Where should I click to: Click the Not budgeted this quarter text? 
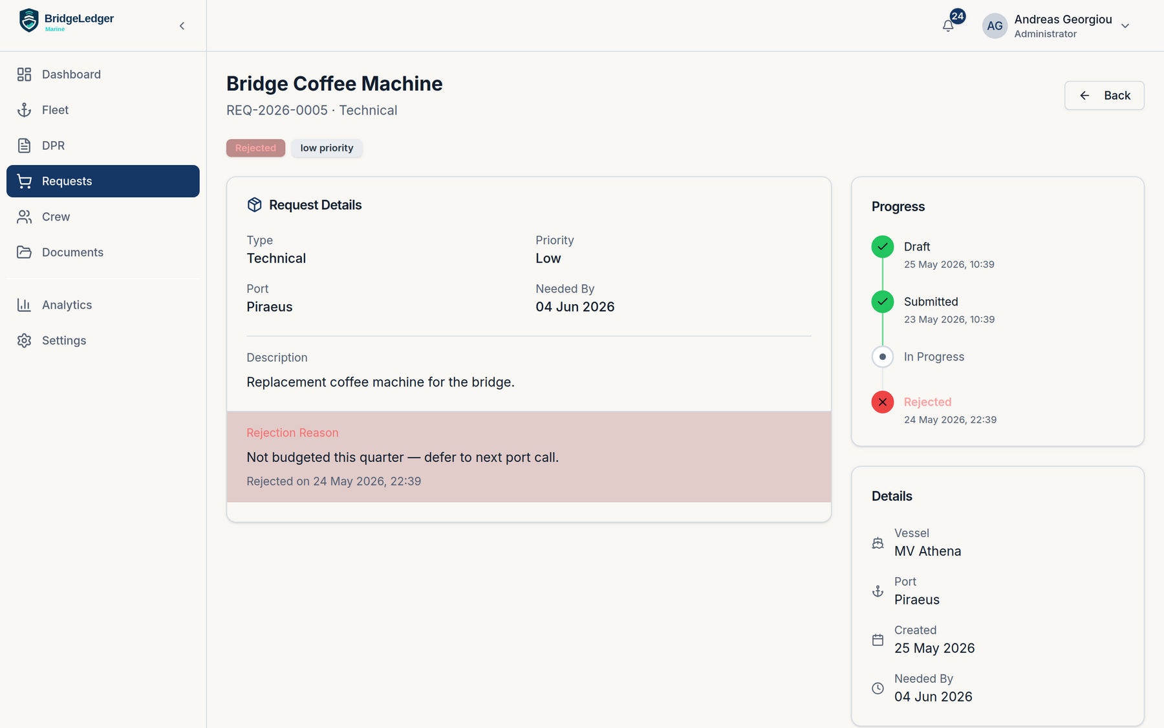(402, 458)
